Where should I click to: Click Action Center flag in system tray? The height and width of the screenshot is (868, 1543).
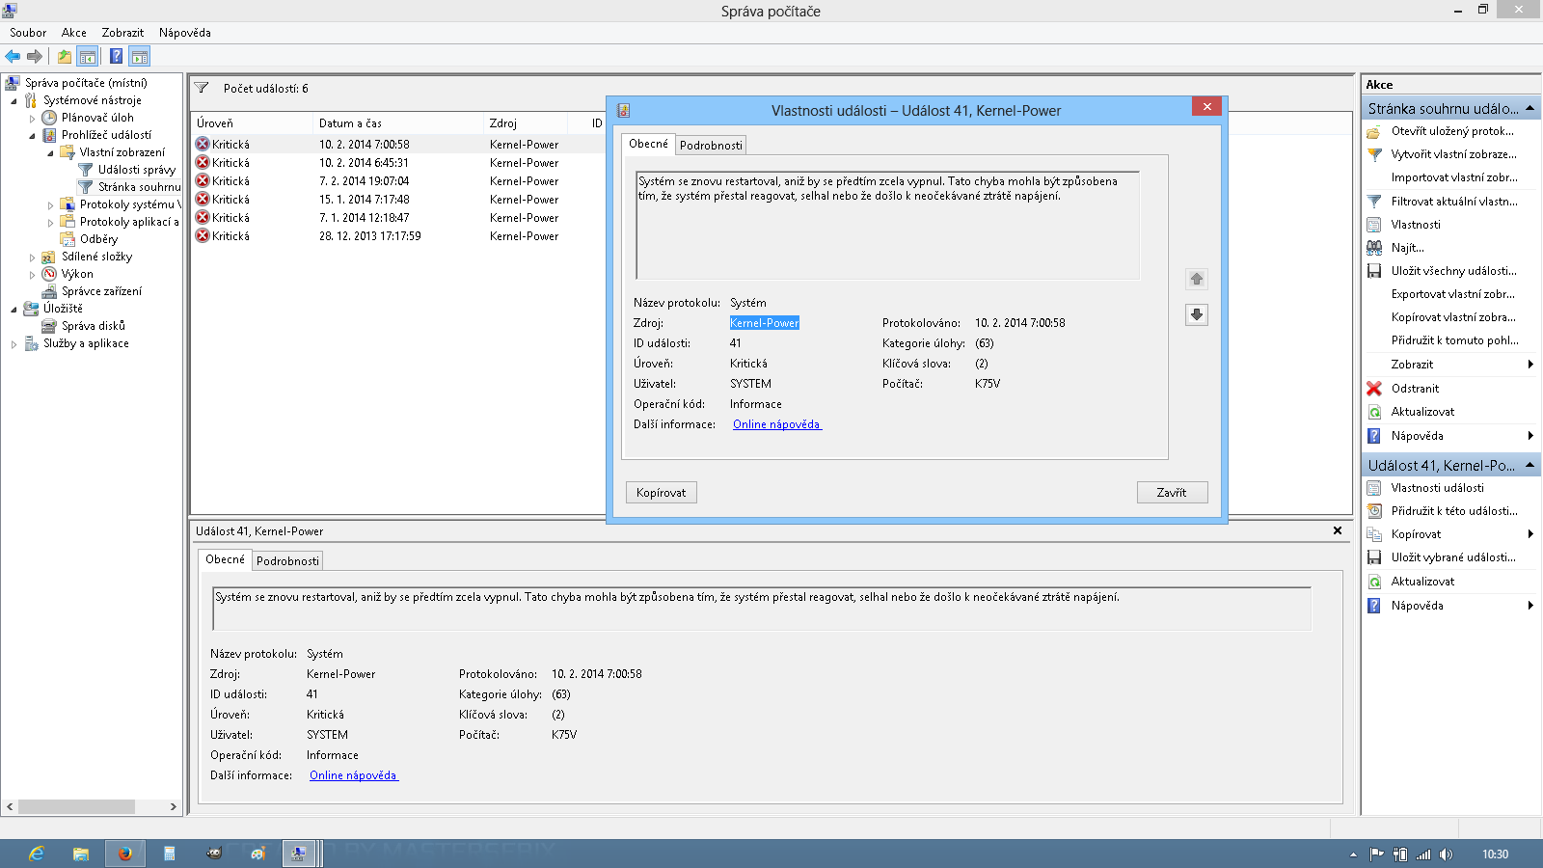[x=1377, y=854]
